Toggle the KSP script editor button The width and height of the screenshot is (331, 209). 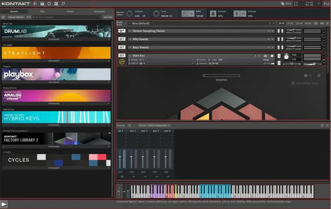[x=316, y=23]
